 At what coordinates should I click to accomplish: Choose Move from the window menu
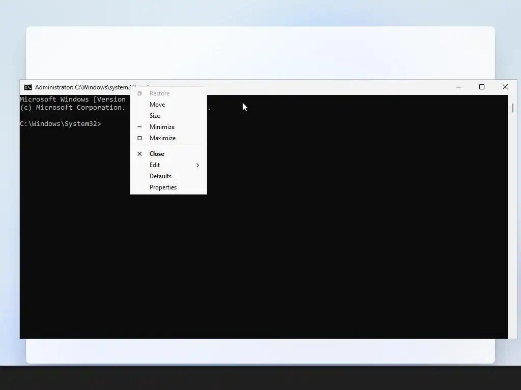[x=168, y=105]
